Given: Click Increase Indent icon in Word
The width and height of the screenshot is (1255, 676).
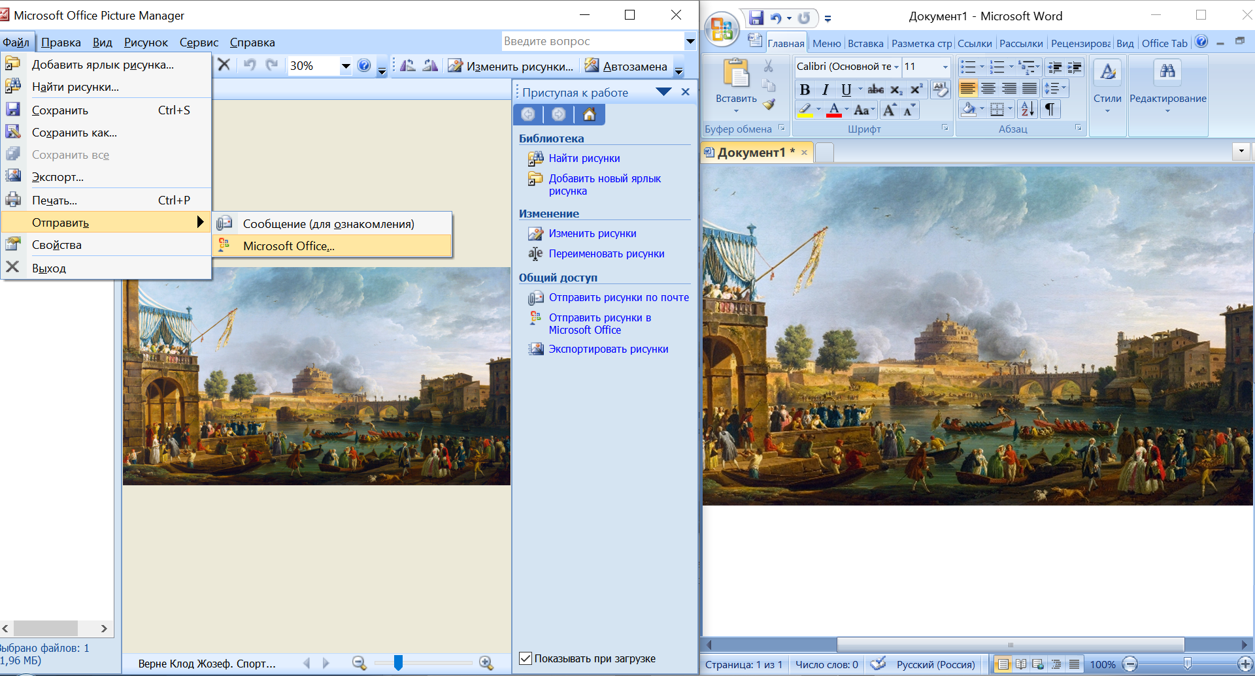Looking at the screenshot, I should (1075, 67).
